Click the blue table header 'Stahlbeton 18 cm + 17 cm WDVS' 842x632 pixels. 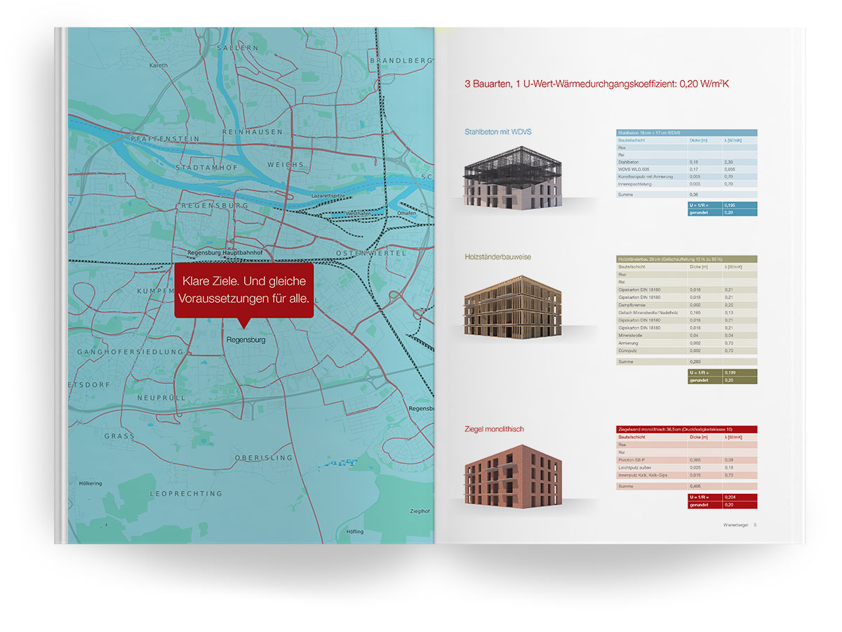[x=687, y=133]
